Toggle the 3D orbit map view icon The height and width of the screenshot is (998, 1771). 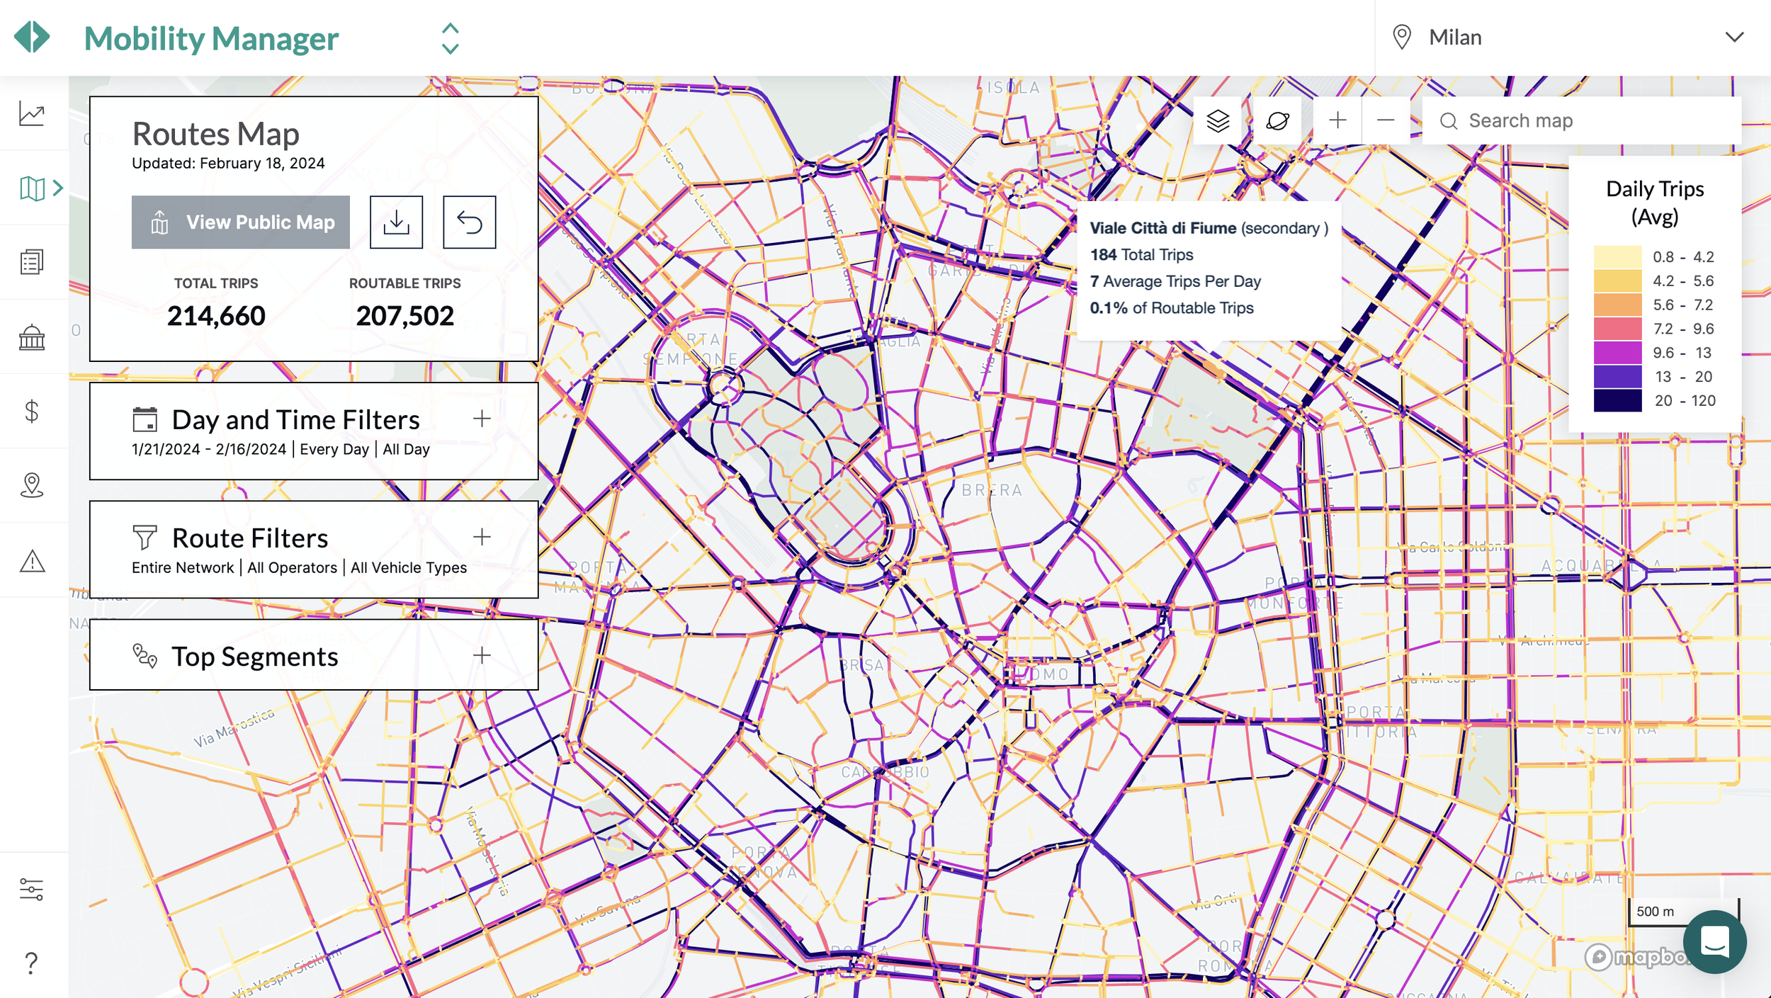(x=1277, y=121)
